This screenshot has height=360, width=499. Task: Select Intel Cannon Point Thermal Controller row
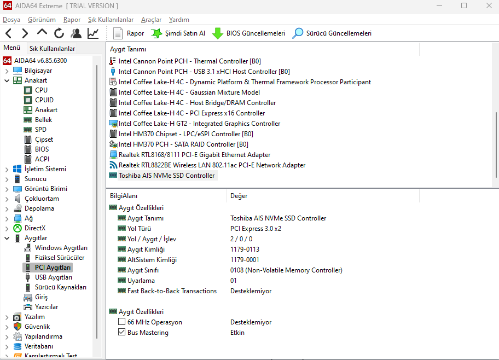190,61
